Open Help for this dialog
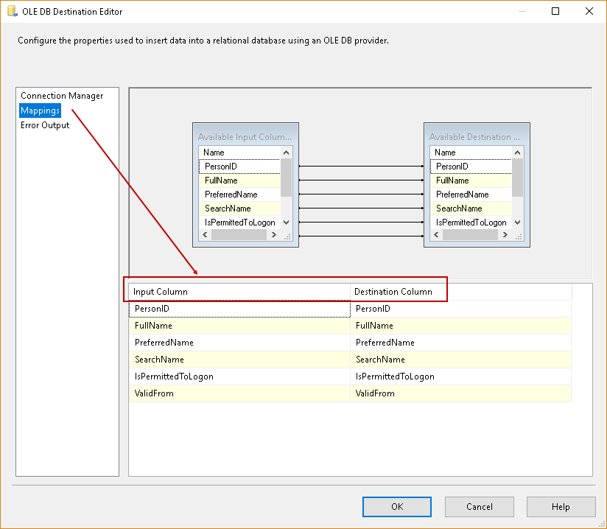 [561, 507]
